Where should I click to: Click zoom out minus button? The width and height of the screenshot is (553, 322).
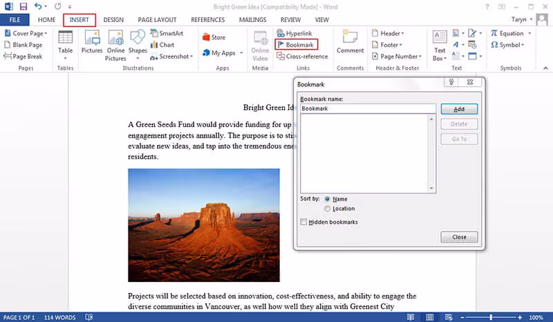462,317
